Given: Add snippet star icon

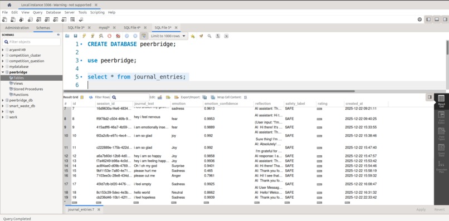Looking at the screenshot, I should 193,36.
